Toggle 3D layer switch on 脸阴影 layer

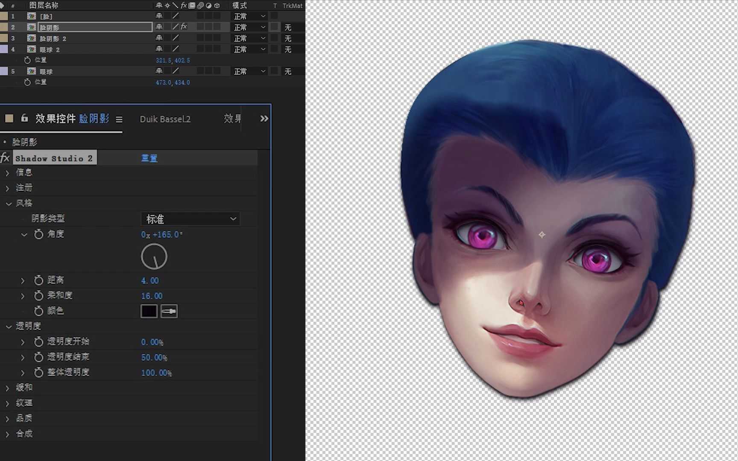(217, 27)
